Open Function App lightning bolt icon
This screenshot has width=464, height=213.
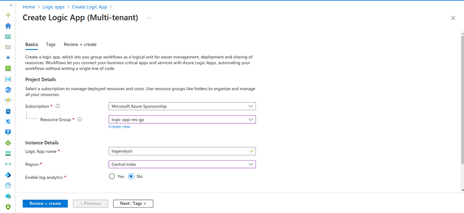click(8, 100)
